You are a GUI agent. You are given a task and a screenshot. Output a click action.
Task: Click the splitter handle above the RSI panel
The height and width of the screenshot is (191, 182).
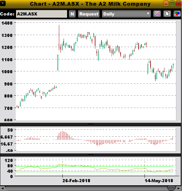pos(90,155)
